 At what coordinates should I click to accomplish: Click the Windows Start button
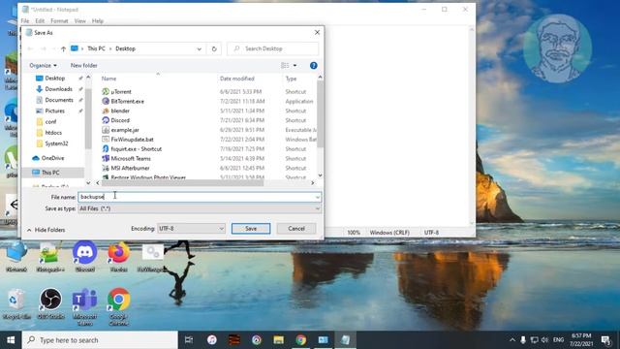11,340
